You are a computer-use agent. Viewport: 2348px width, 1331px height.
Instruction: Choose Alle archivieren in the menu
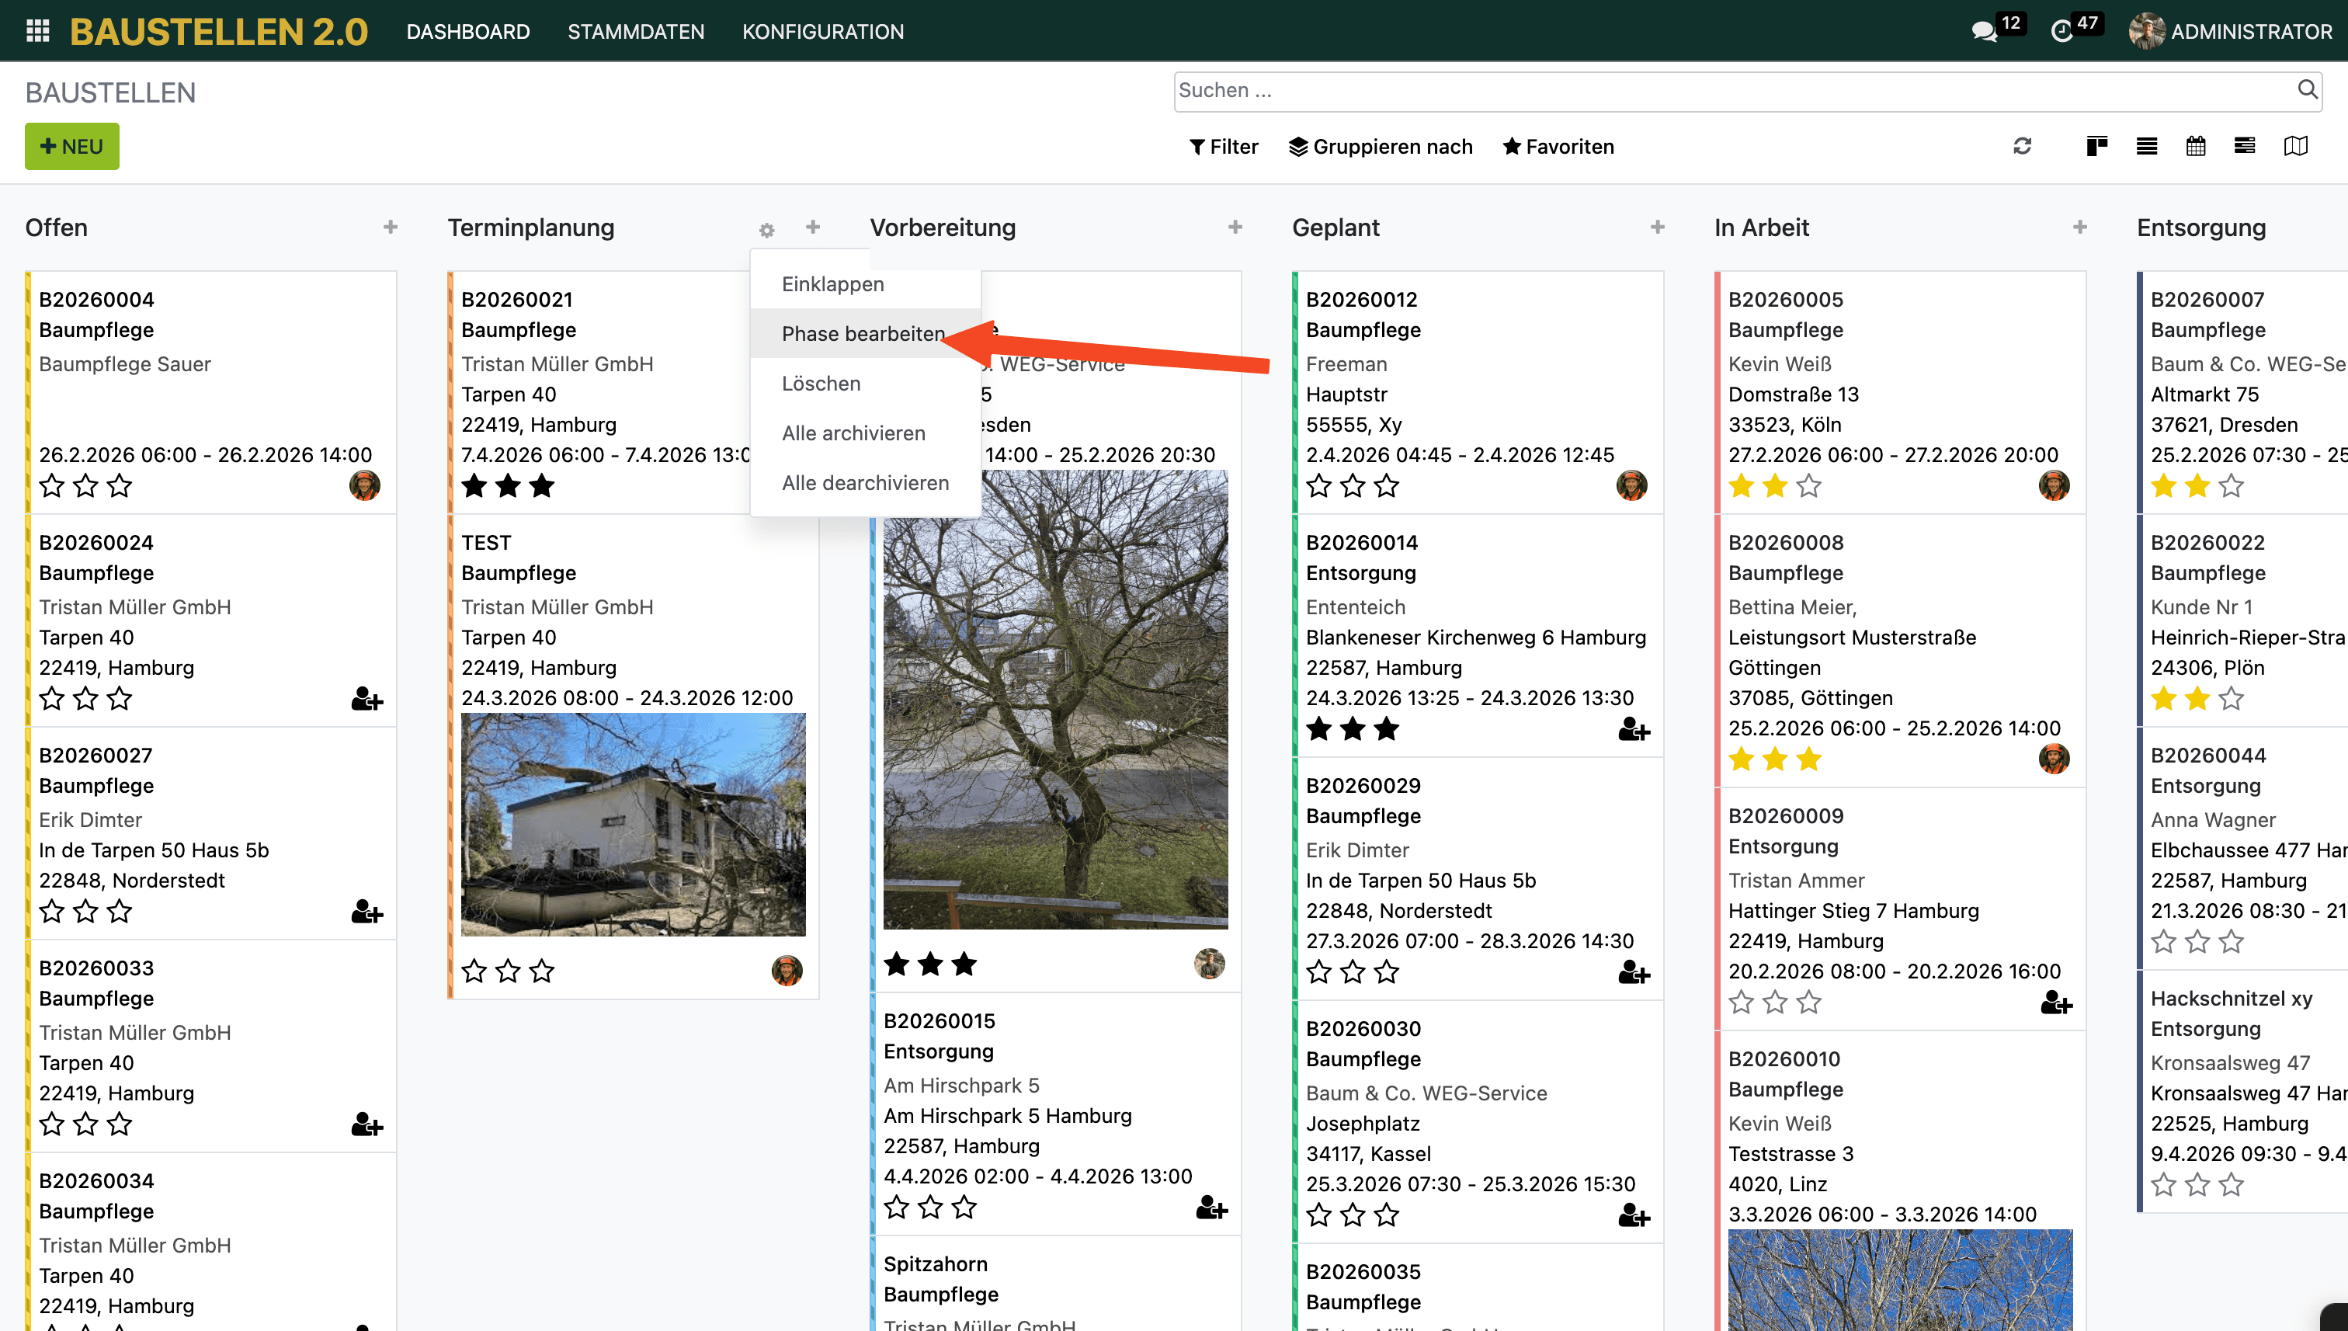coord(853,433)
